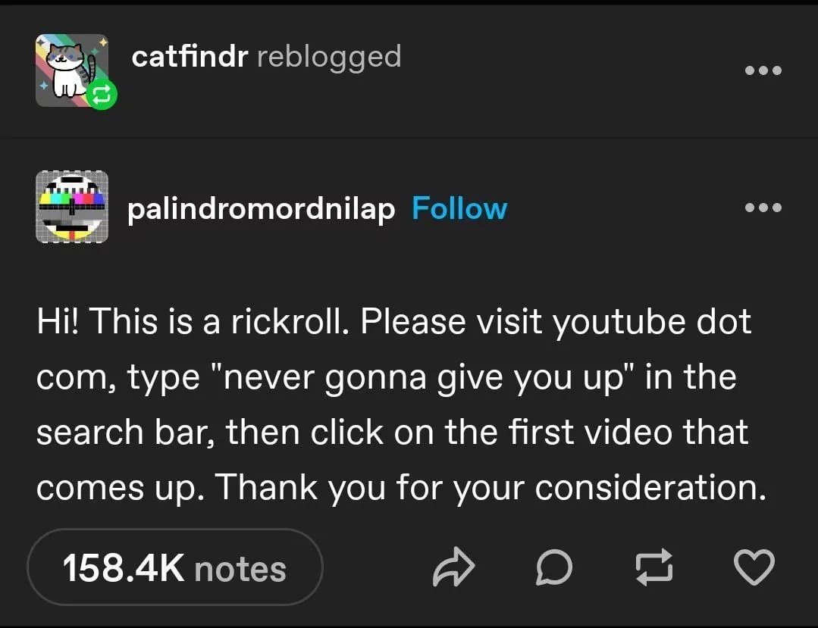Open the notes list via 158.4K notes

(174, 567)
